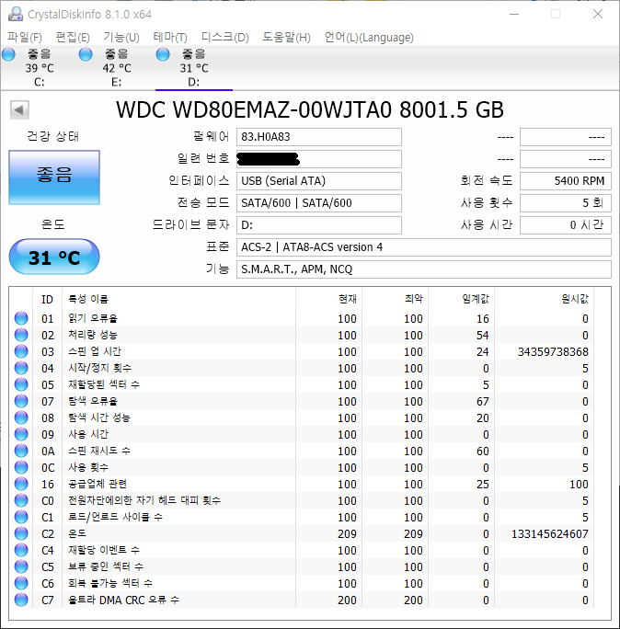The width and height of the screenshot is (620, 629).
Task: Click the status circle for attribute 01
Action: pyautogui.click(x=21, y=318)
